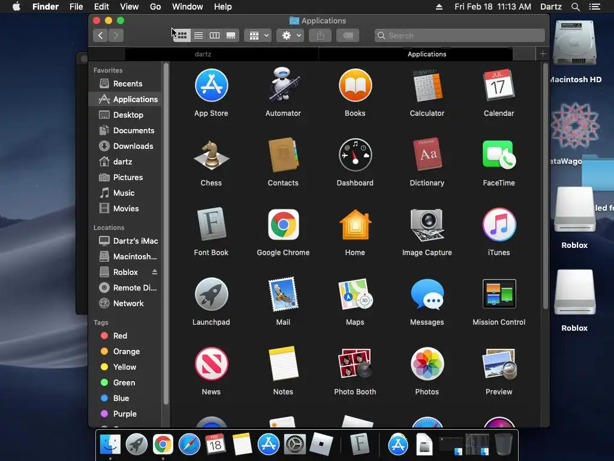The image size is (614, 461).
Task: Open the Photo Booth app icon
Action: [355, 364]
